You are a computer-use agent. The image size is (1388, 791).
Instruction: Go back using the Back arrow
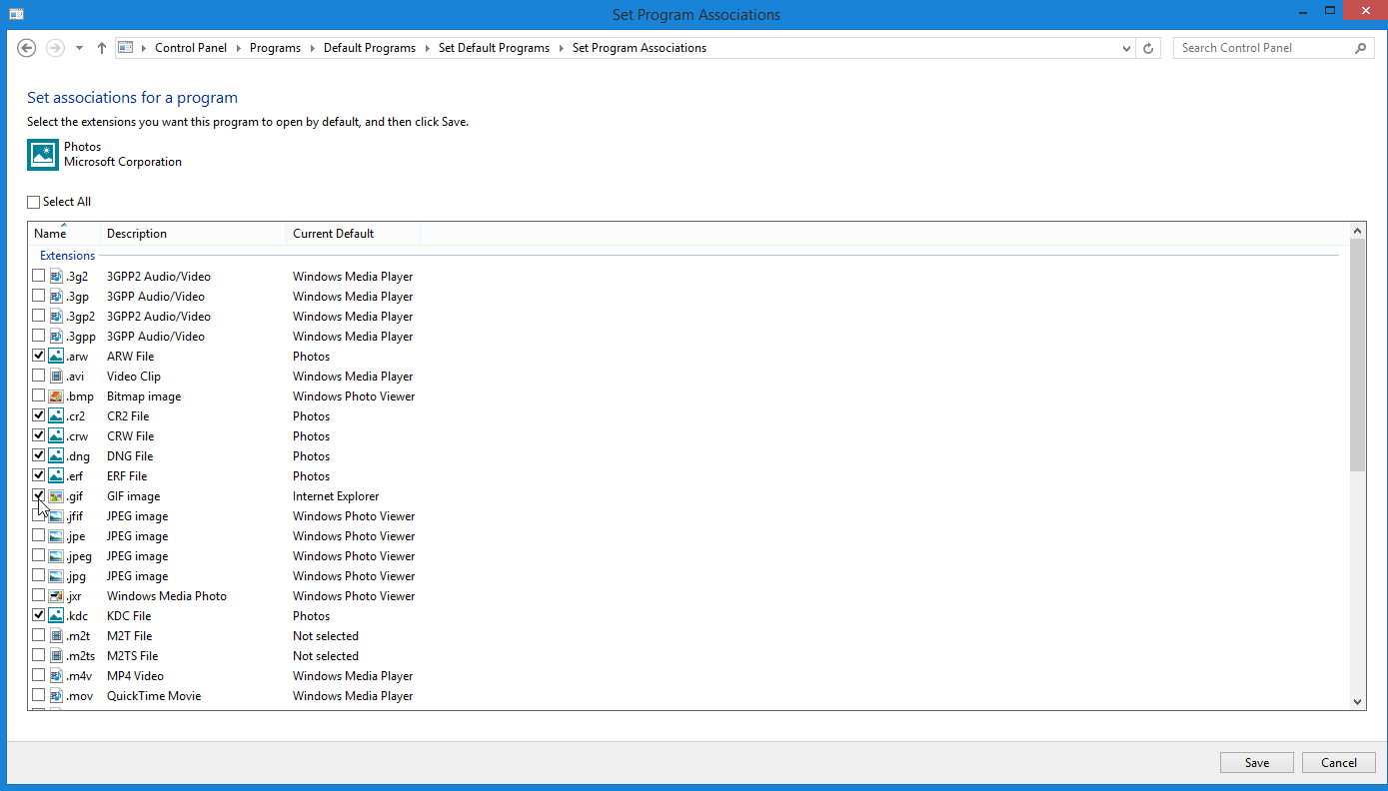(x=27, y=48)
